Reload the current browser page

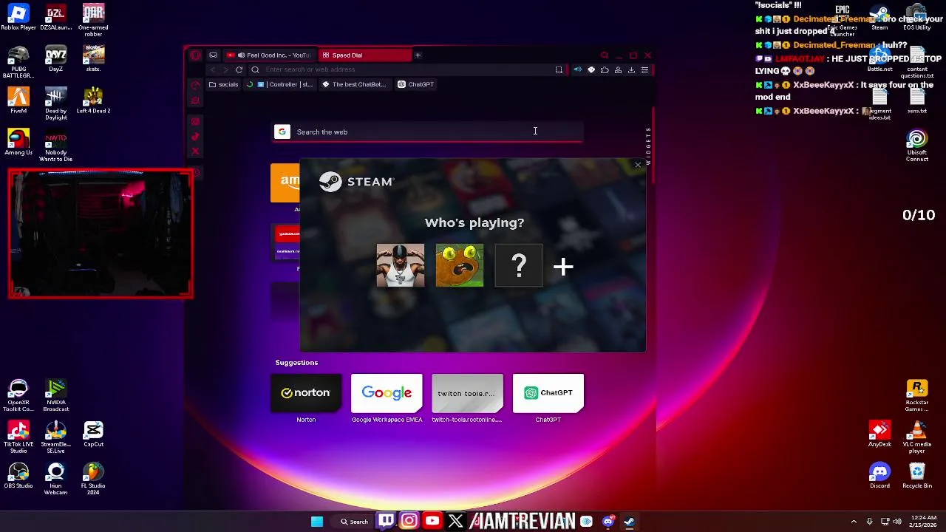click(239, 69)
